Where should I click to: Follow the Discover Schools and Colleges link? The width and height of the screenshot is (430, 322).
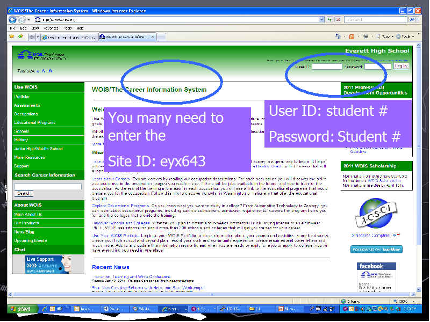point(121,223)
